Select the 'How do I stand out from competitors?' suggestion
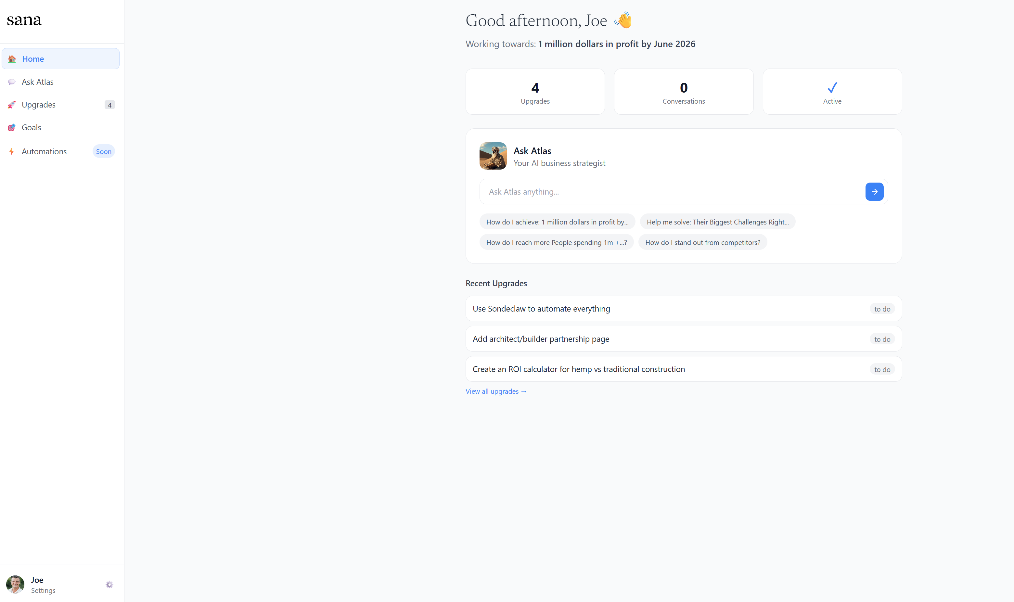The image size is (1014, 602). point(702,243)
